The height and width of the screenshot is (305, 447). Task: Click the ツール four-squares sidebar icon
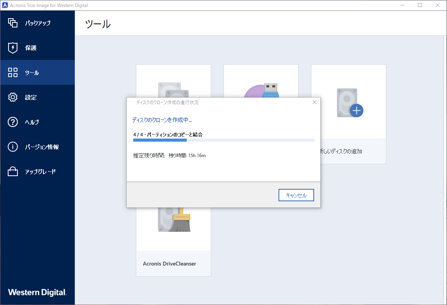(x=12, y=72)
